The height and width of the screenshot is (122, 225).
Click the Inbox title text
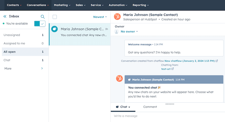pyautogui.click(x=14, y=16)
